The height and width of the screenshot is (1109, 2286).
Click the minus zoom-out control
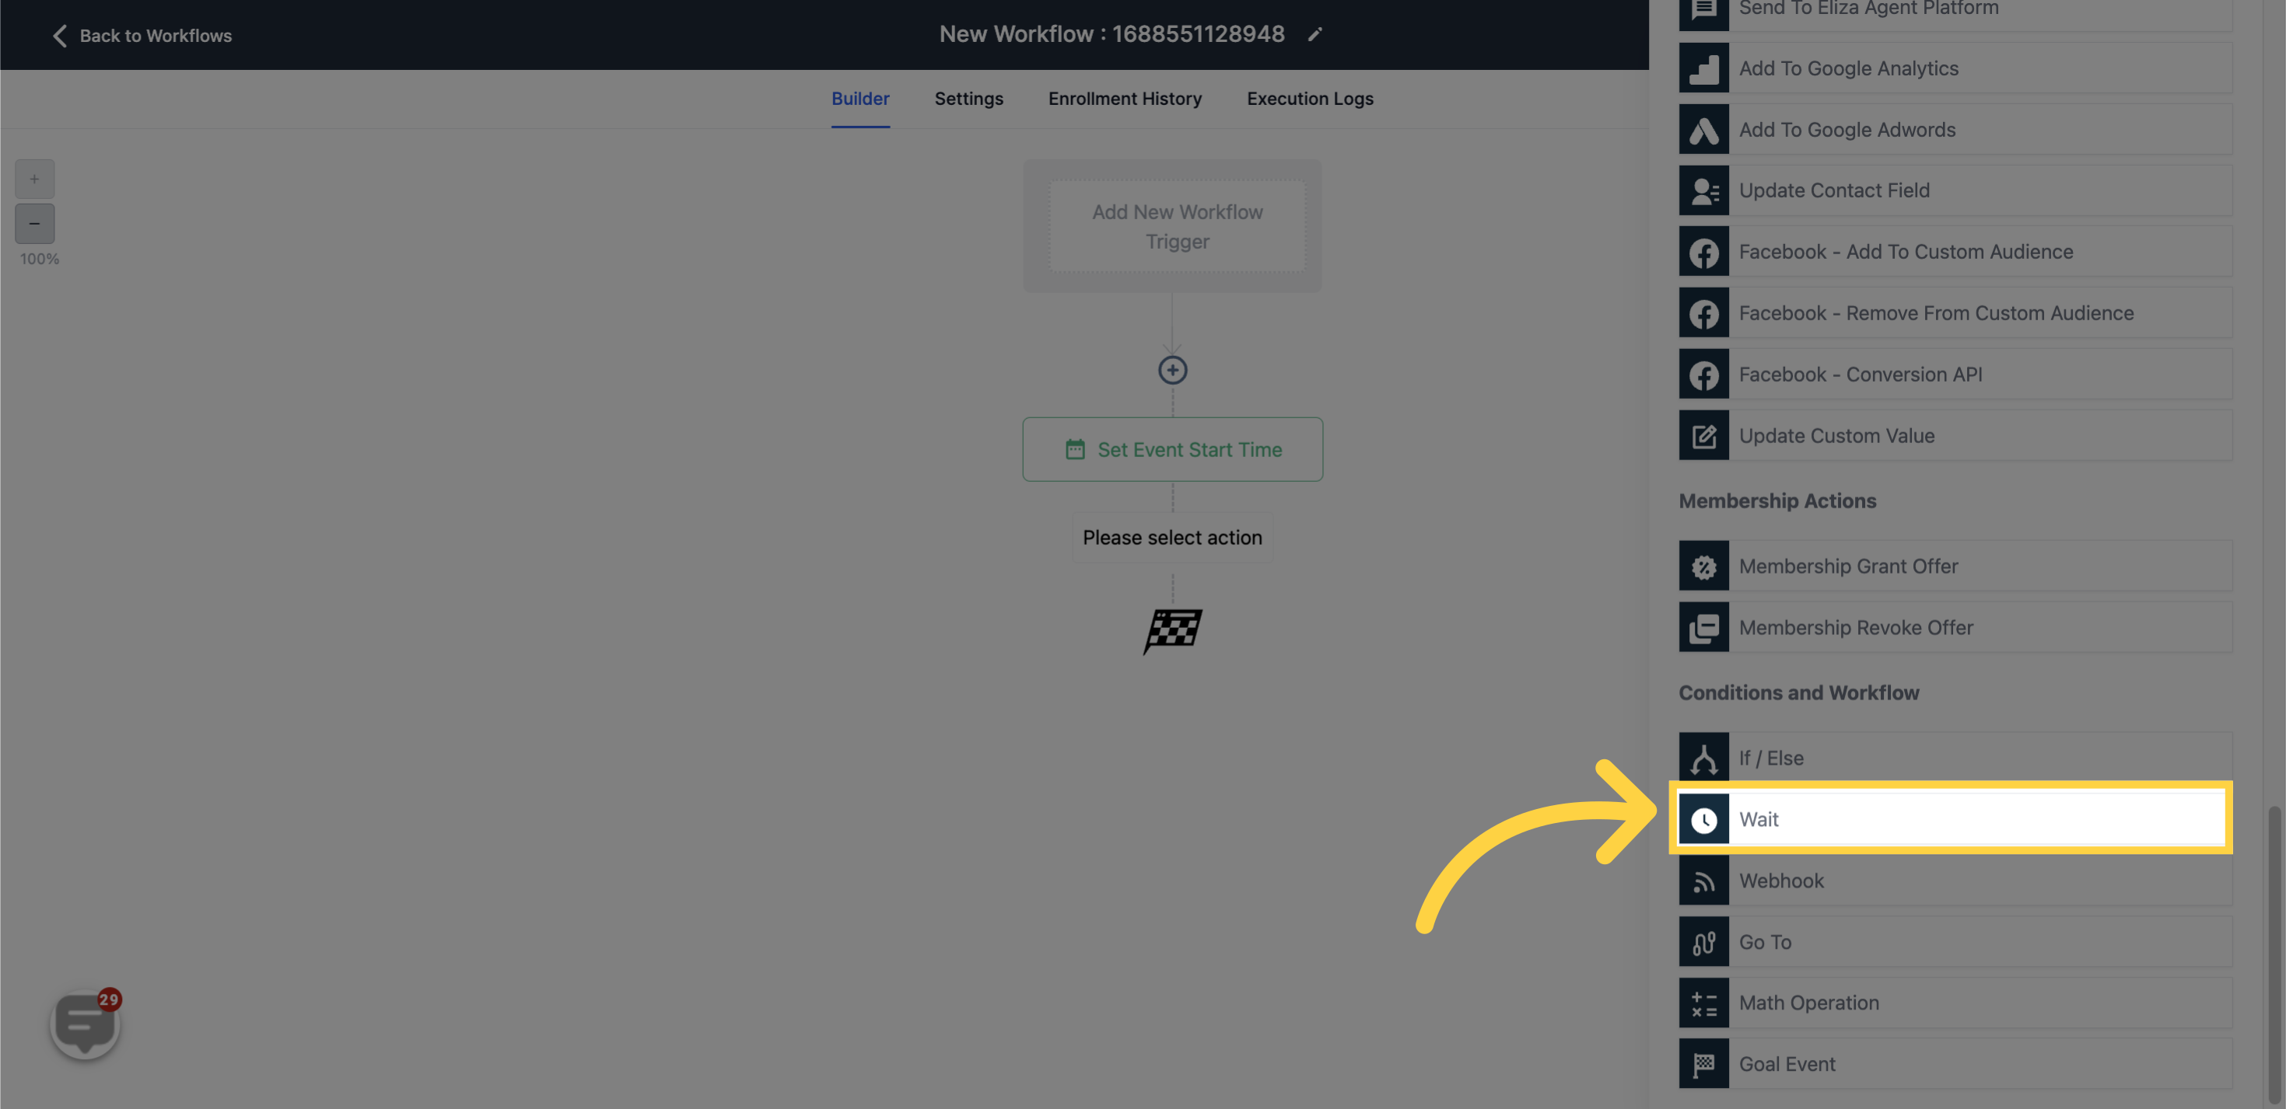click(35, 223)
